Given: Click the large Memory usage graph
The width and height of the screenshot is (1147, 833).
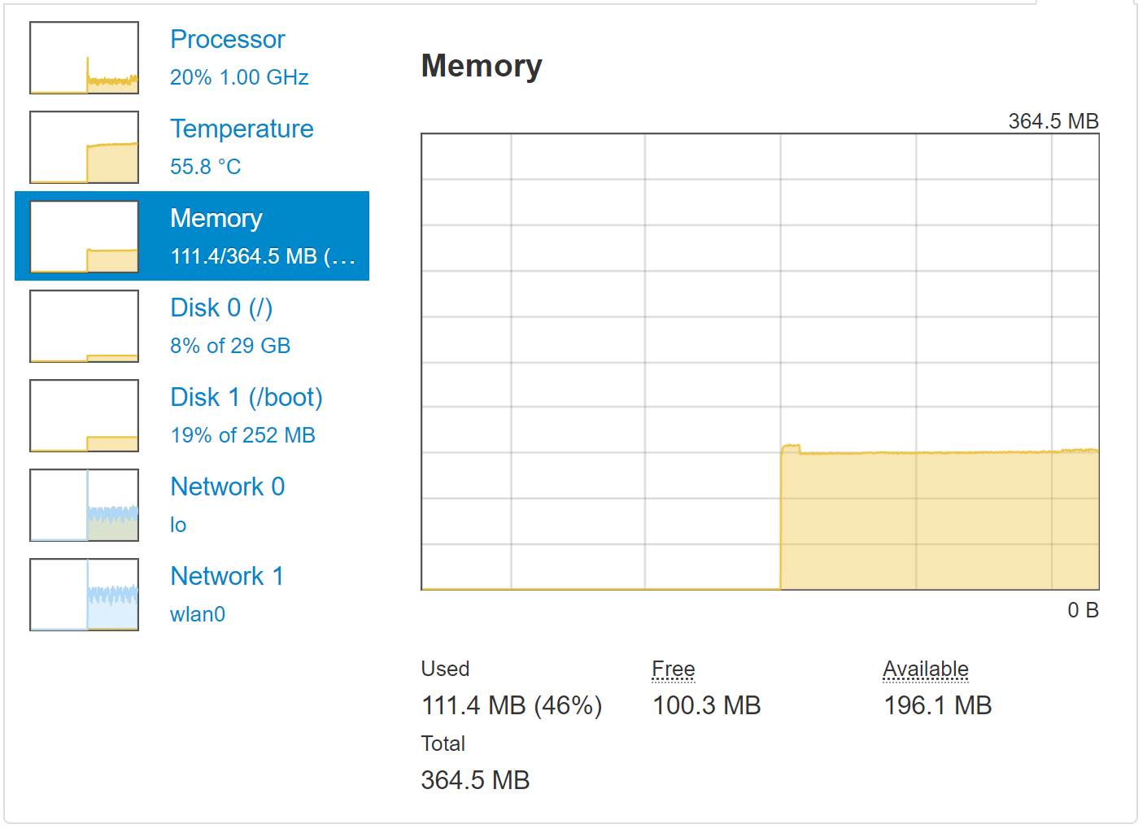Looking at the screenshot, I should tap(760, 362).
